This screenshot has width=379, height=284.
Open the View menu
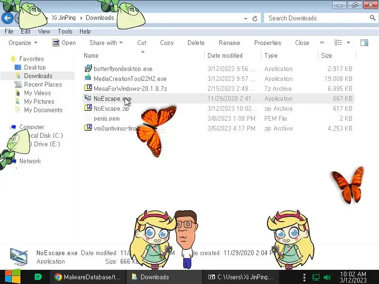coord(44,31)
